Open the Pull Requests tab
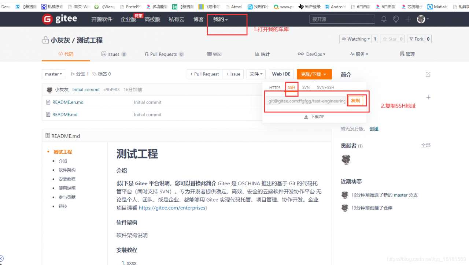The width and height of the screenshot is (469, 265). pyautogui.click(x=164, y=54)
